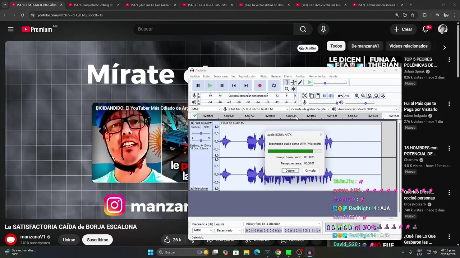Pause playback in the Audacity transport bar
Screen dimensions: 460x258
tap(198, 86)
